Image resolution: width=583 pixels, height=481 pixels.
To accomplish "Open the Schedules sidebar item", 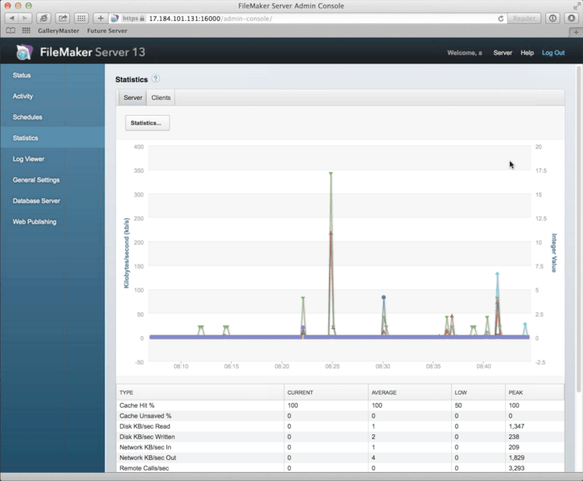I will pos(27,117).
